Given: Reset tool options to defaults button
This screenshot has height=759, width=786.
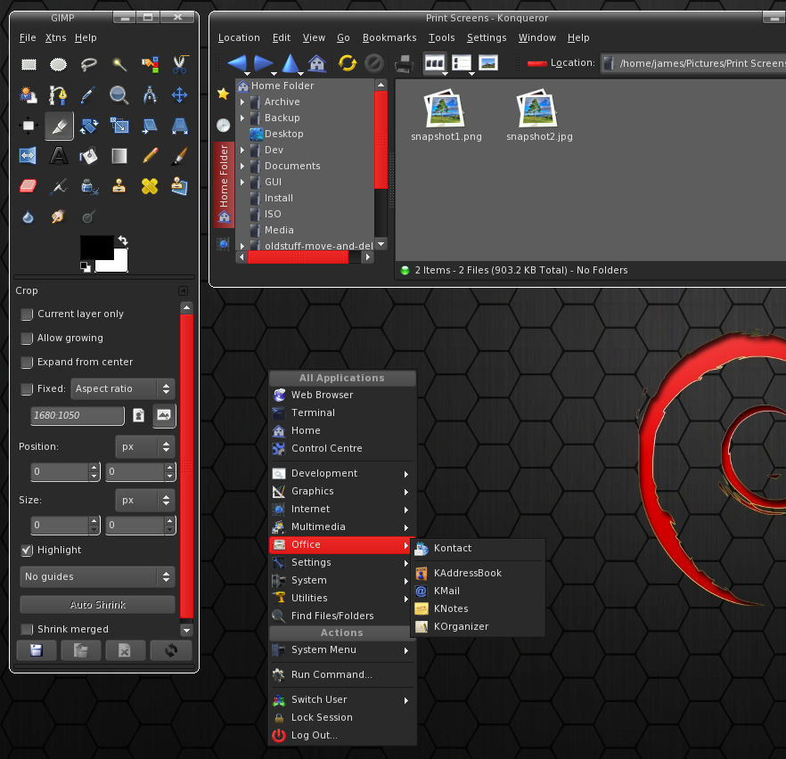Looking at the screenshot, I should point(171,650).
